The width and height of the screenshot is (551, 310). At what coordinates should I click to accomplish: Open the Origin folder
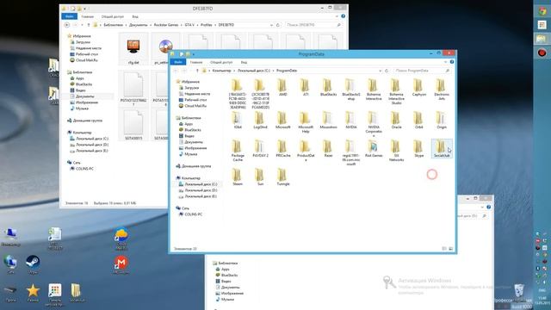pyautogui.click(x=442, y=121)
